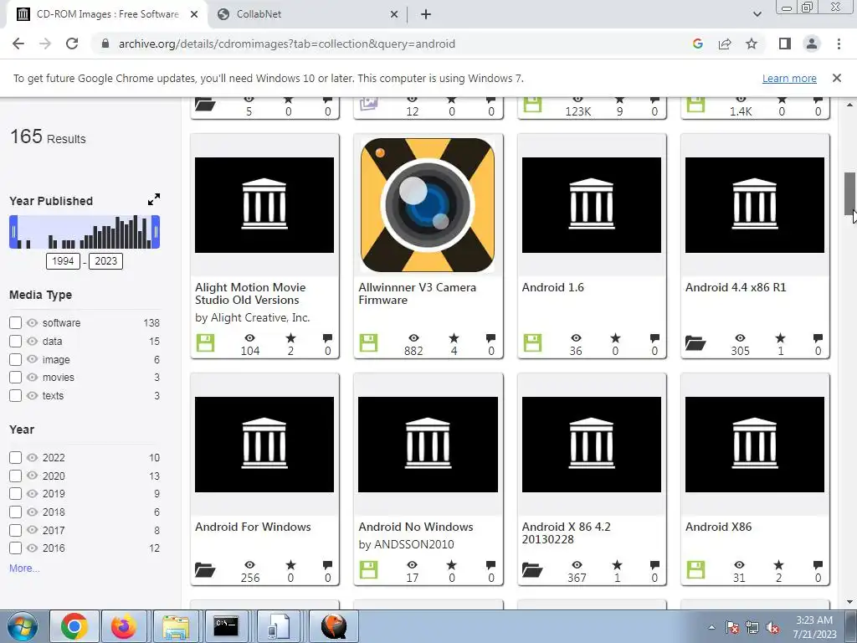Open the tab search dropdown arrow

pyautogui.click(x=757, y=14)
